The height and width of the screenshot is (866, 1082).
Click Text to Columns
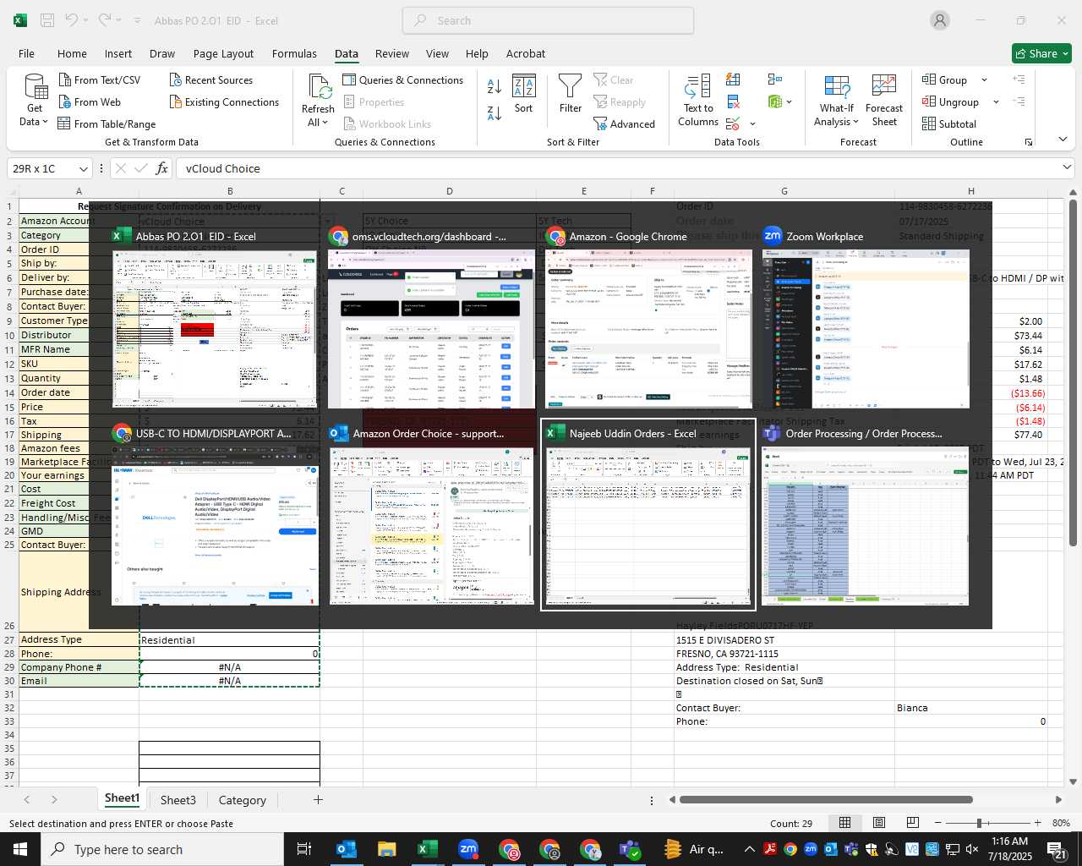[698, 100]
